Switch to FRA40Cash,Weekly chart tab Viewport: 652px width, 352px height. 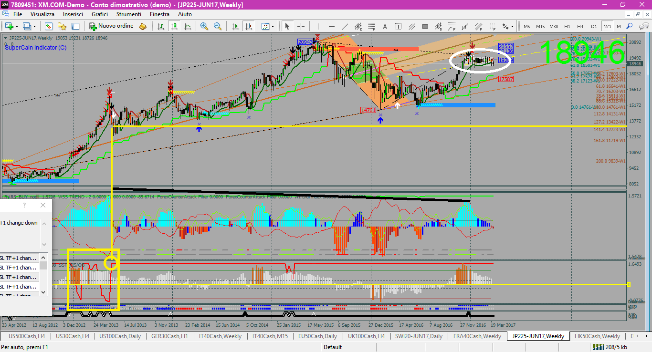click(x=477, y=336)
